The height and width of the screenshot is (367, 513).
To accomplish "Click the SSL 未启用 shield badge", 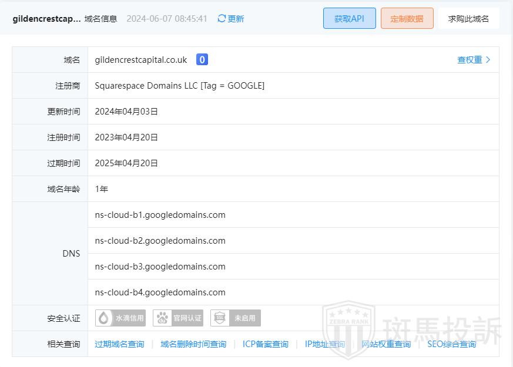I will [x=236, y=318].
